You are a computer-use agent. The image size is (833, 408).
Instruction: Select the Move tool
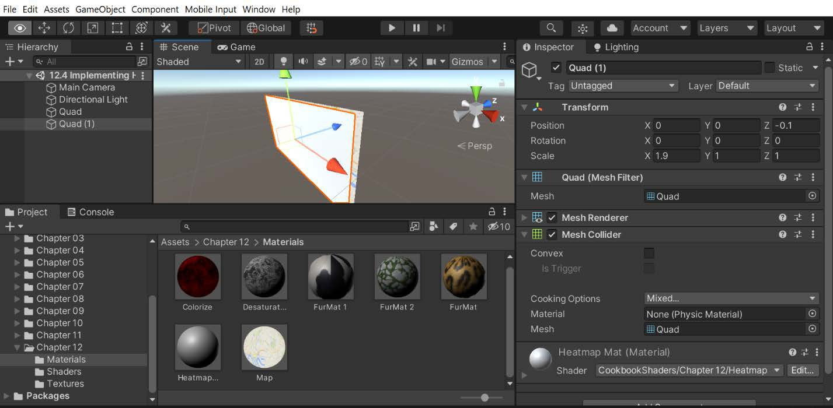tap(44, 28)
